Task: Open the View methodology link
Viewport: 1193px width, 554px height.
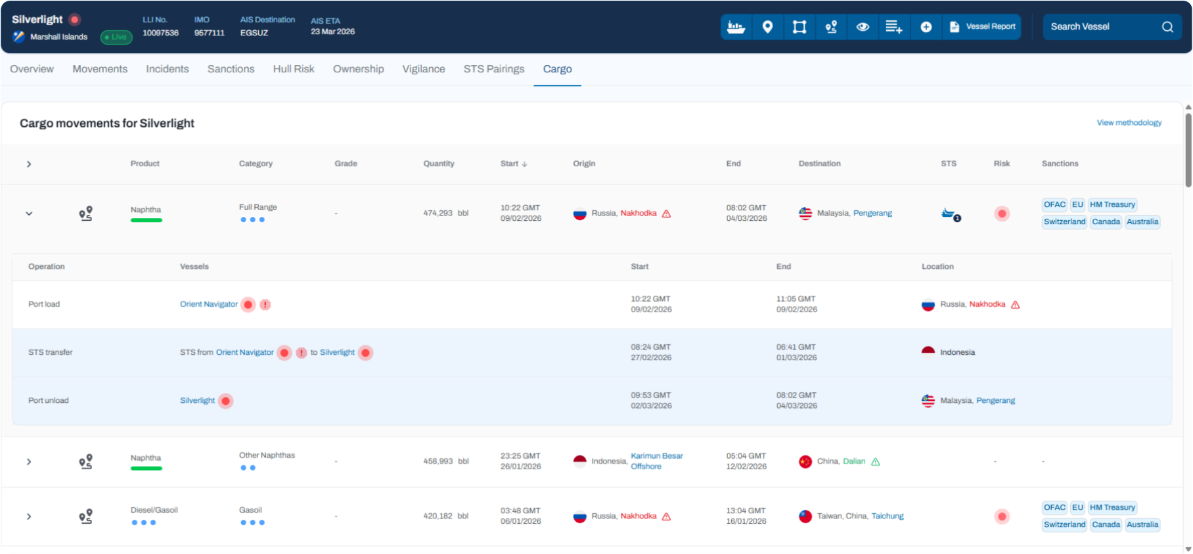Action: click(x=1129, y=123)
